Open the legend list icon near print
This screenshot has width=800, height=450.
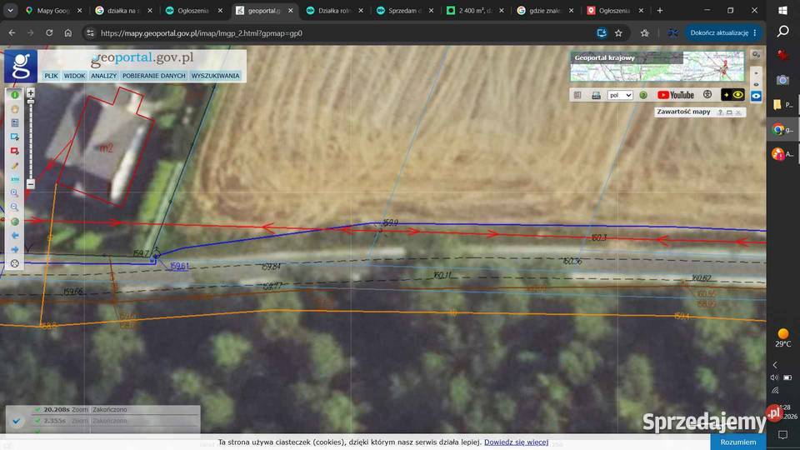577,95
